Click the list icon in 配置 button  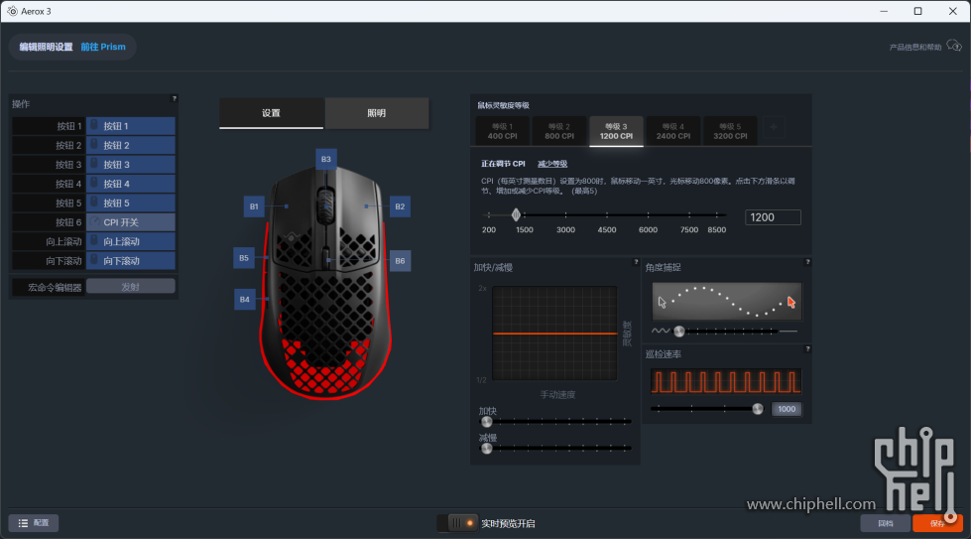(x=23, y=523)
